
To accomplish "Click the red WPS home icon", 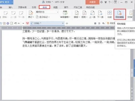I will 28,23.
